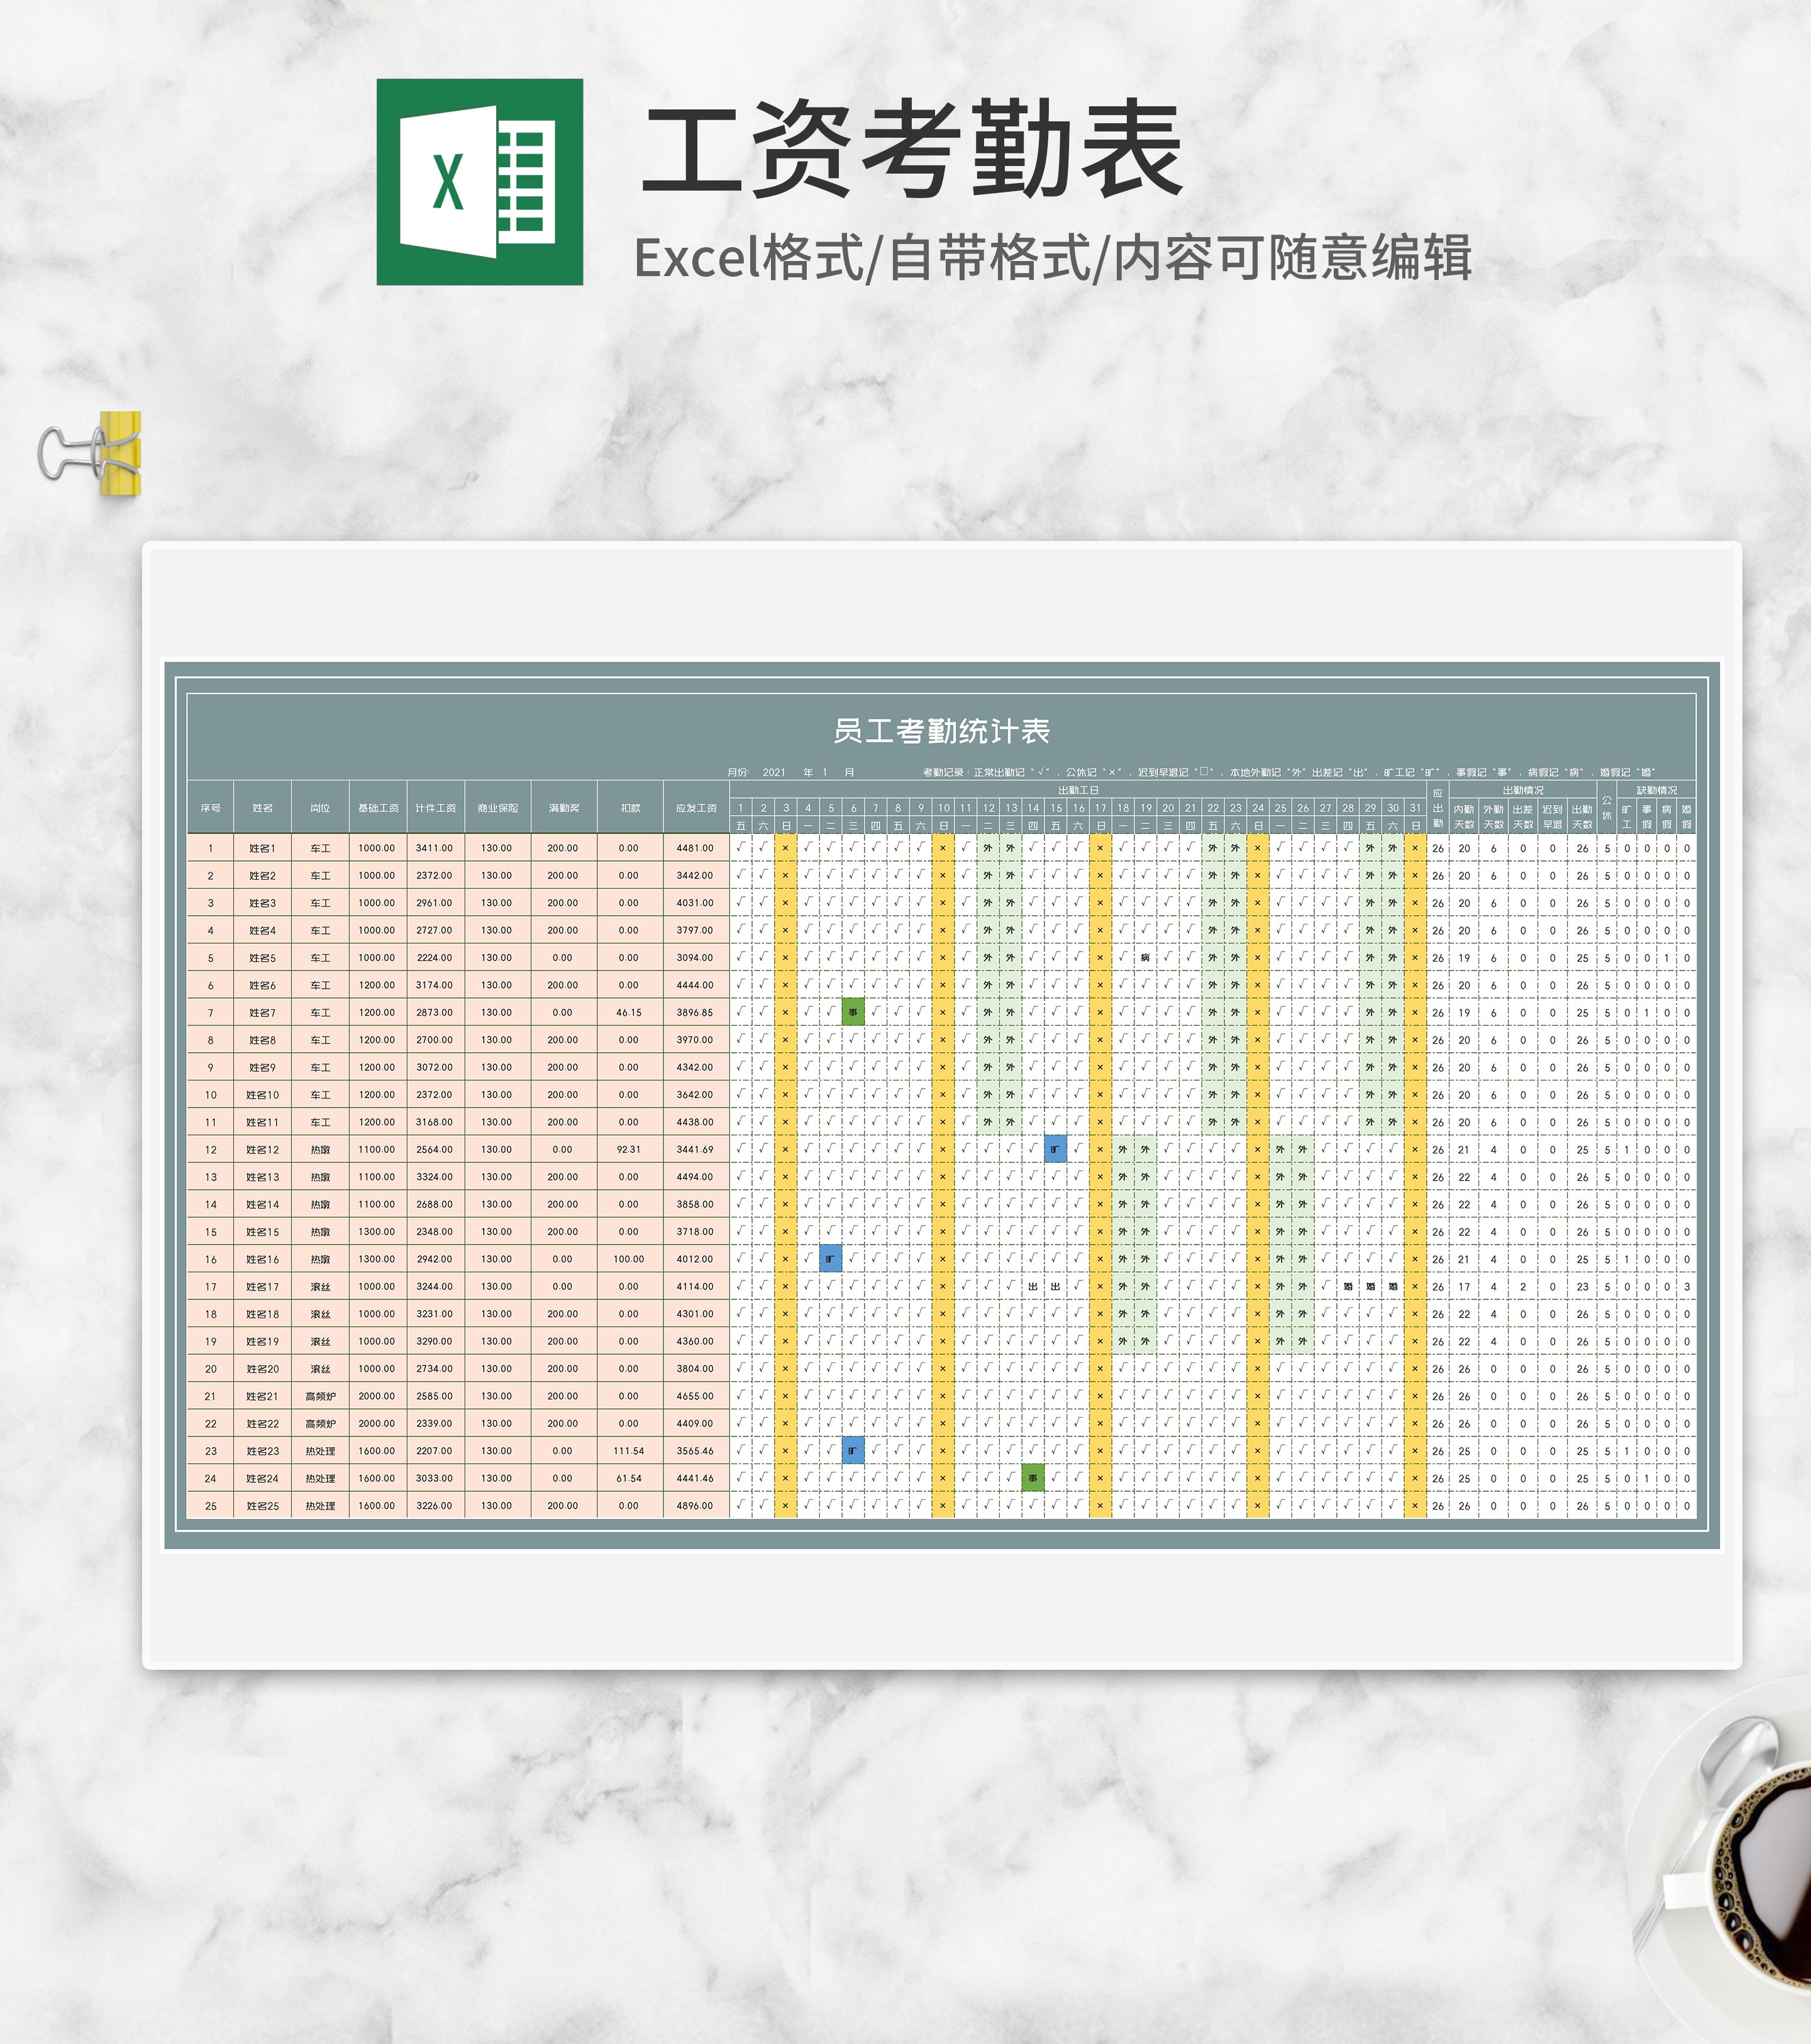The image size is (1811, 2044).
Task: Click an 出 business-trip mark for 姓名17
Action: click(1034, 1286)
